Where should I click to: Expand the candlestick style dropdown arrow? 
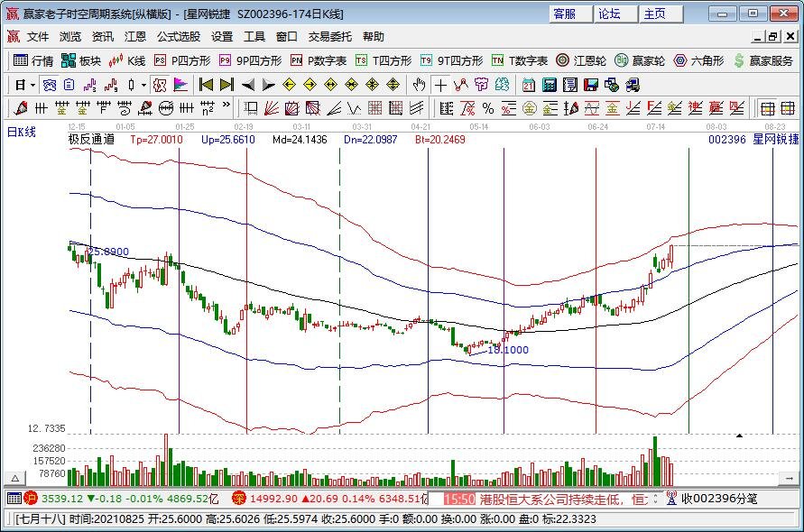point(143,85)
